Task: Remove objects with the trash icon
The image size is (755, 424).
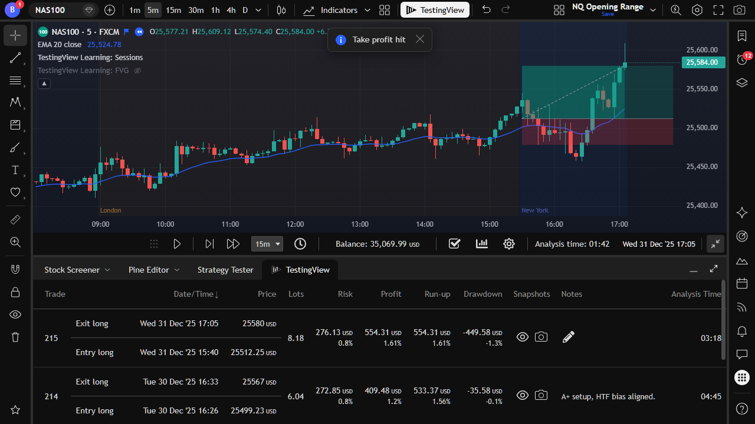Action: [x=15, y=337]
